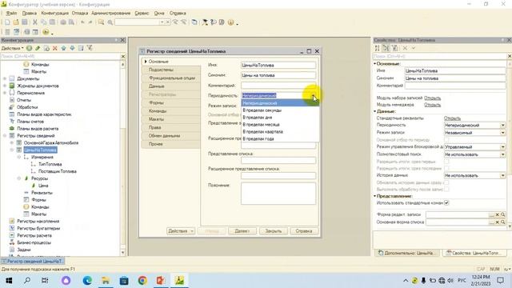Open magnifier for Основная форма списка
Viewport: 512px width, 288px height.
(503, 222)
